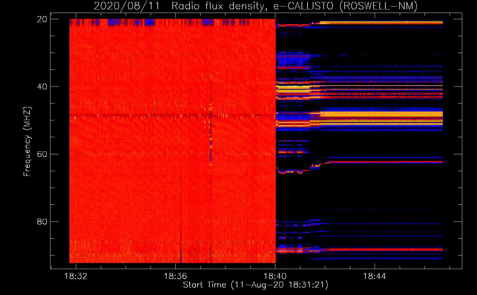Screen dimensions: 477x295
Task: Click the 60 frequency tick label
Action: [x=42, y=154]
